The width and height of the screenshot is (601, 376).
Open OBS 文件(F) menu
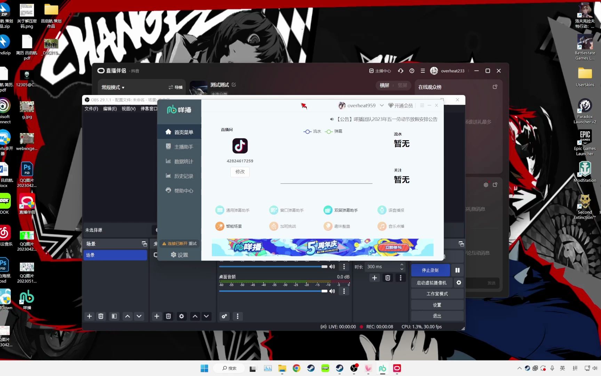tap(91, 109)
